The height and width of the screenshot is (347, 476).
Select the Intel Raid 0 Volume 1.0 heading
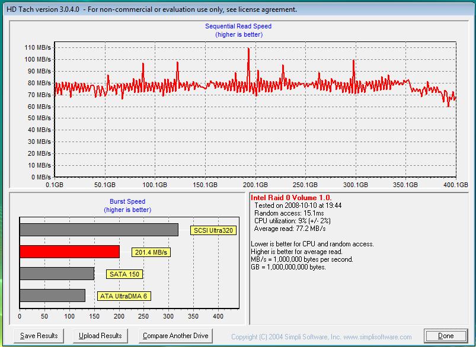click(291, 198)
